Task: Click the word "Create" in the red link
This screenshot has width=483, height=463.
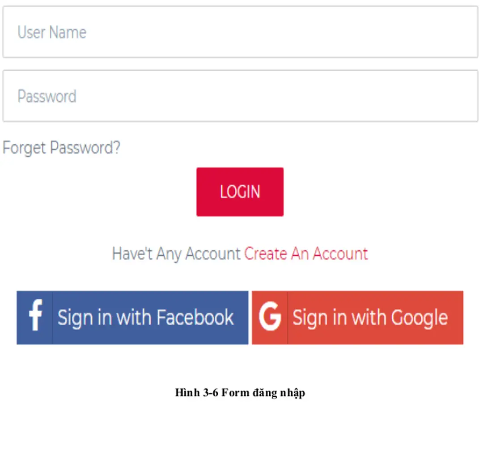Action: 266,254
